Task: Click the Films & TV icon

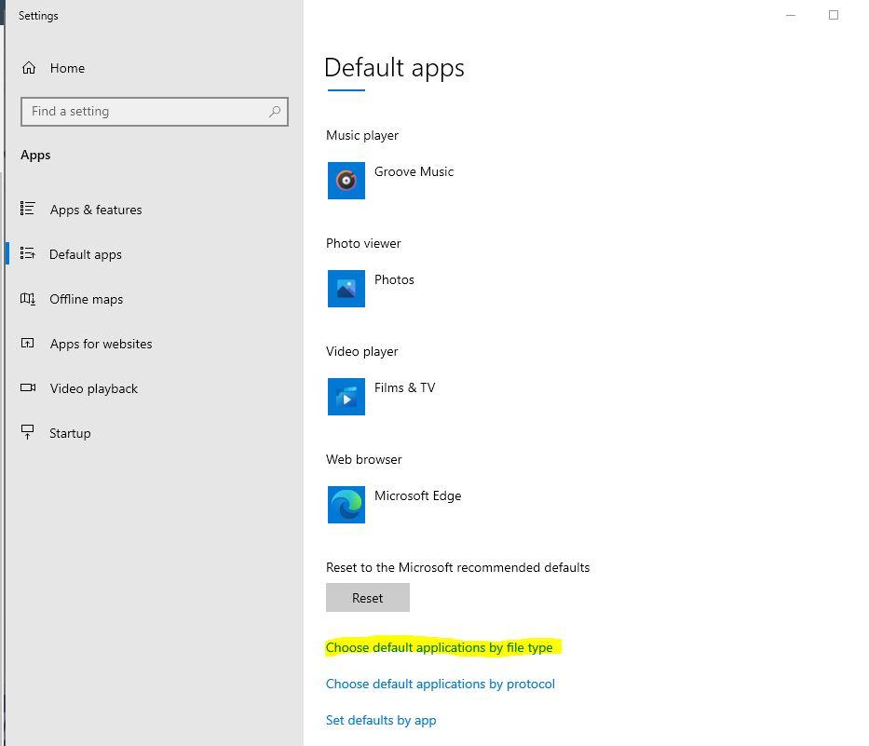Action: (346, 397)
